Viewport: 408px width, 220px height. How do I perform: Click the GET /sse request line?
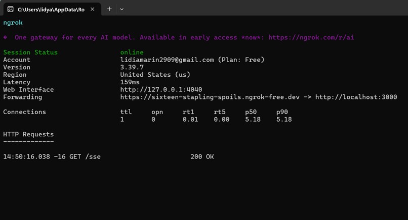[x=108, y=157]
